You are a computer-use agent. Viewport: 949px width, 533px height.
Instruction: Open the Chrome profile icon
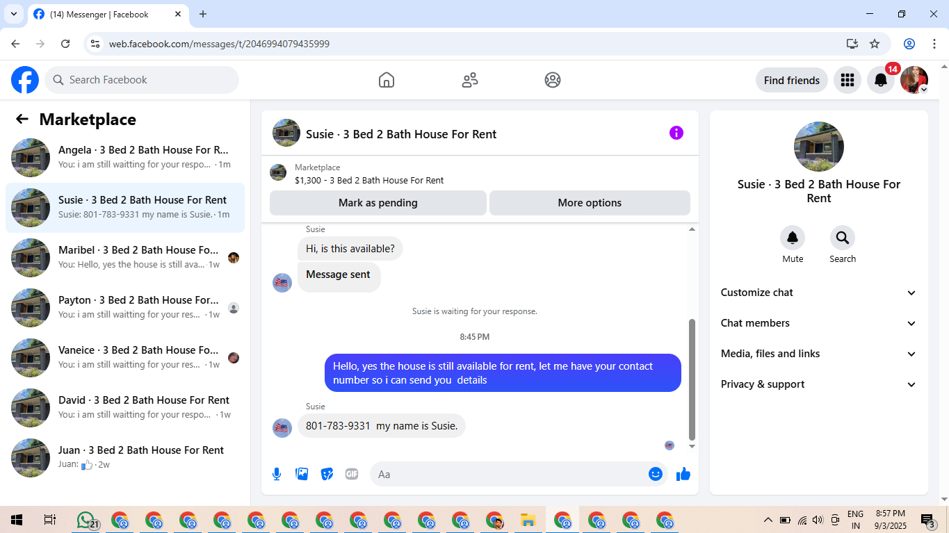point(909,44)
